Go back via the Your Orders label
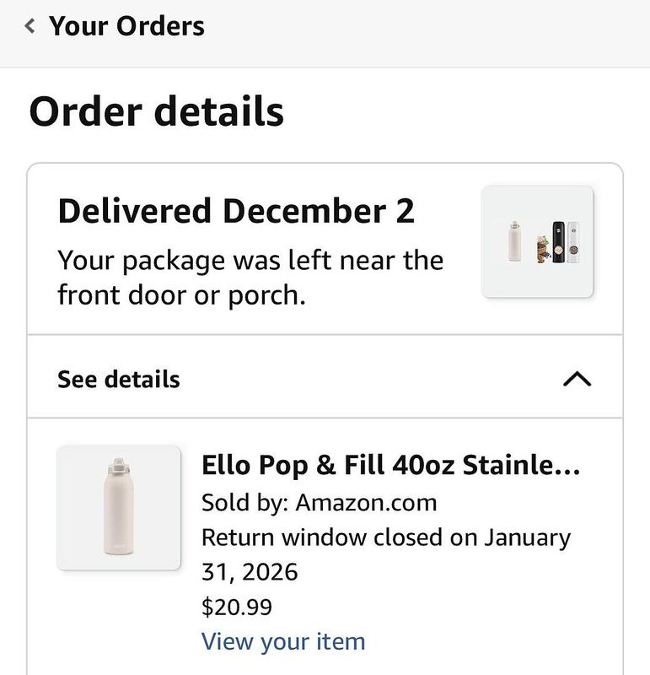The height and width of the screenshot is (675, 650). [126, 26]
